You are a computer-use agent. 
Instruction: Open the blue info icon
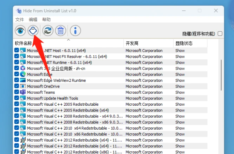[x=75, y=31]
